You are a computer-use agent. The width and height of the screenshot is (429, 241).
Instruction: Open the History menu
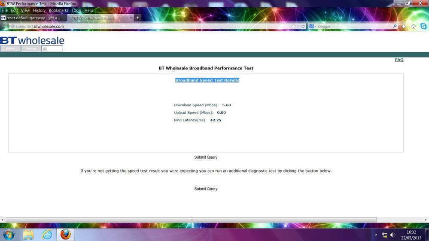(39, 10)
